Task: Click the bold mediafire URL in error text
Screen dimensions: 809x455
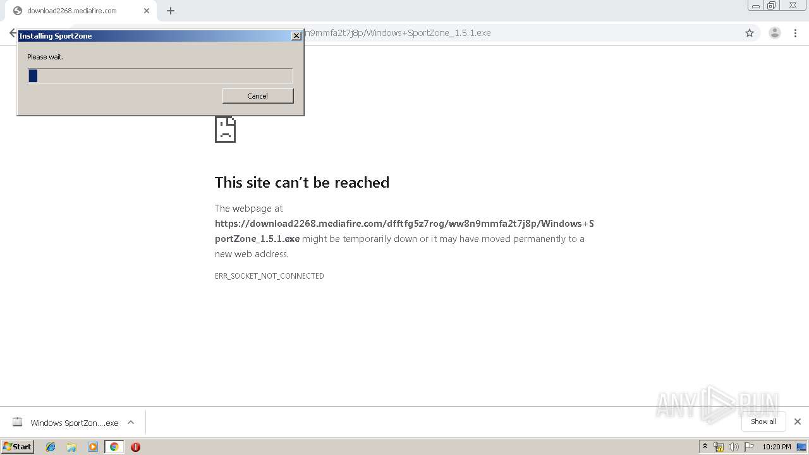Action: point(404,231)
